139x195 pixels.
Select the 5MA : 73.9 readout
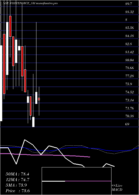pyautogui.click(x=16, y=185)
